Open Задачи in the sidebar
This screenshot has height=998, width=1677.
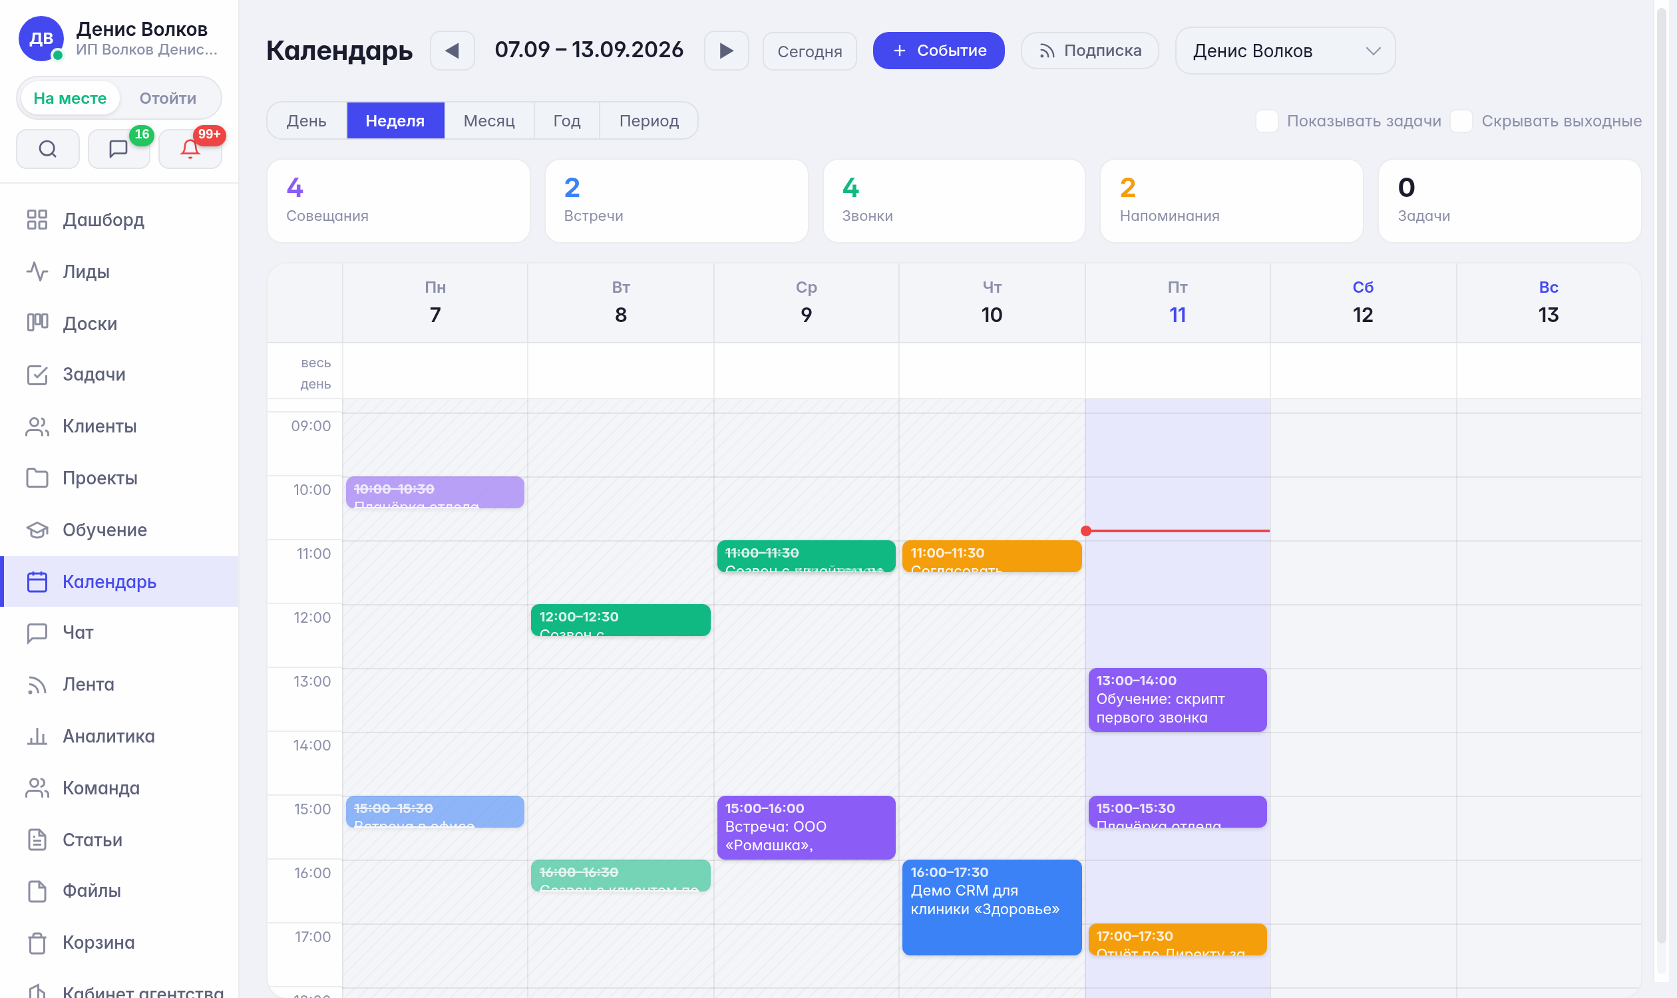(120, 375)
